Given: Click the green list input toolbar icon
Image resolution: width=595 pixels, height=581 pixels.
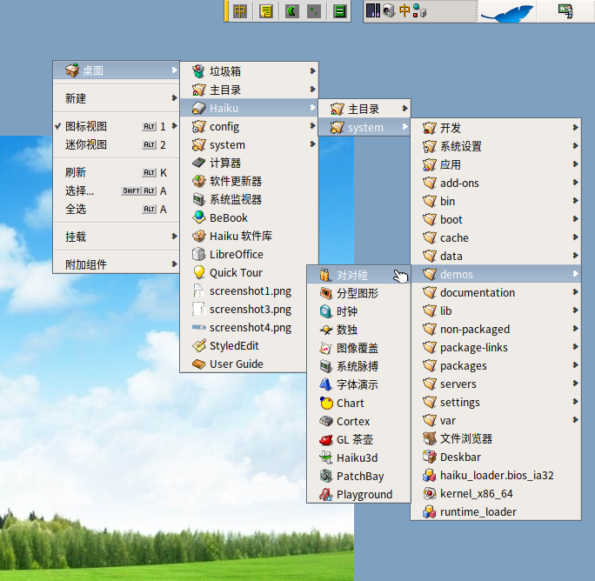Looking at the screenshot, I should click(x=339, y=11).
